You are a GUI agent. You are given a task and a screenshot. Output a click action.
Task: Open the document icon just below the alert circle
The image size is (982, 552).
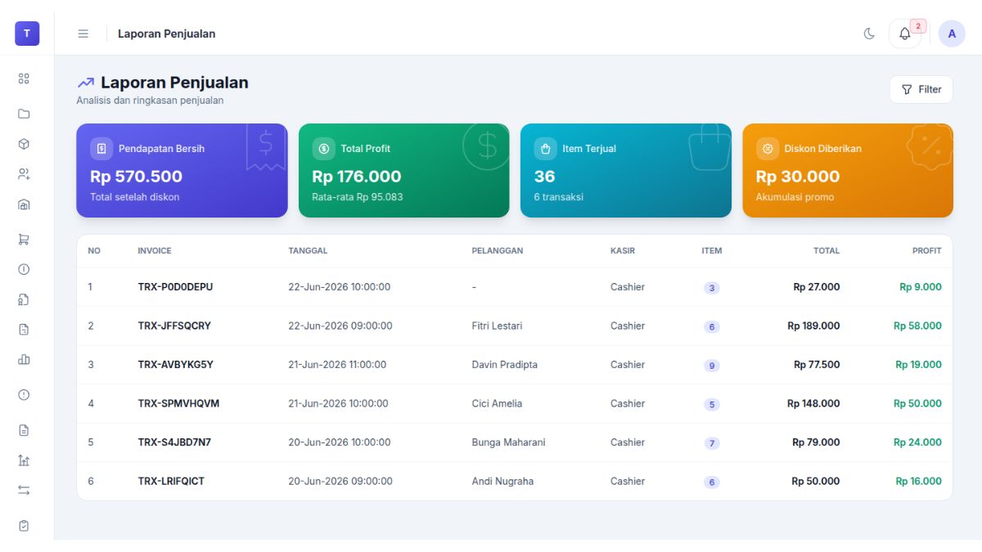pos(24,430)
